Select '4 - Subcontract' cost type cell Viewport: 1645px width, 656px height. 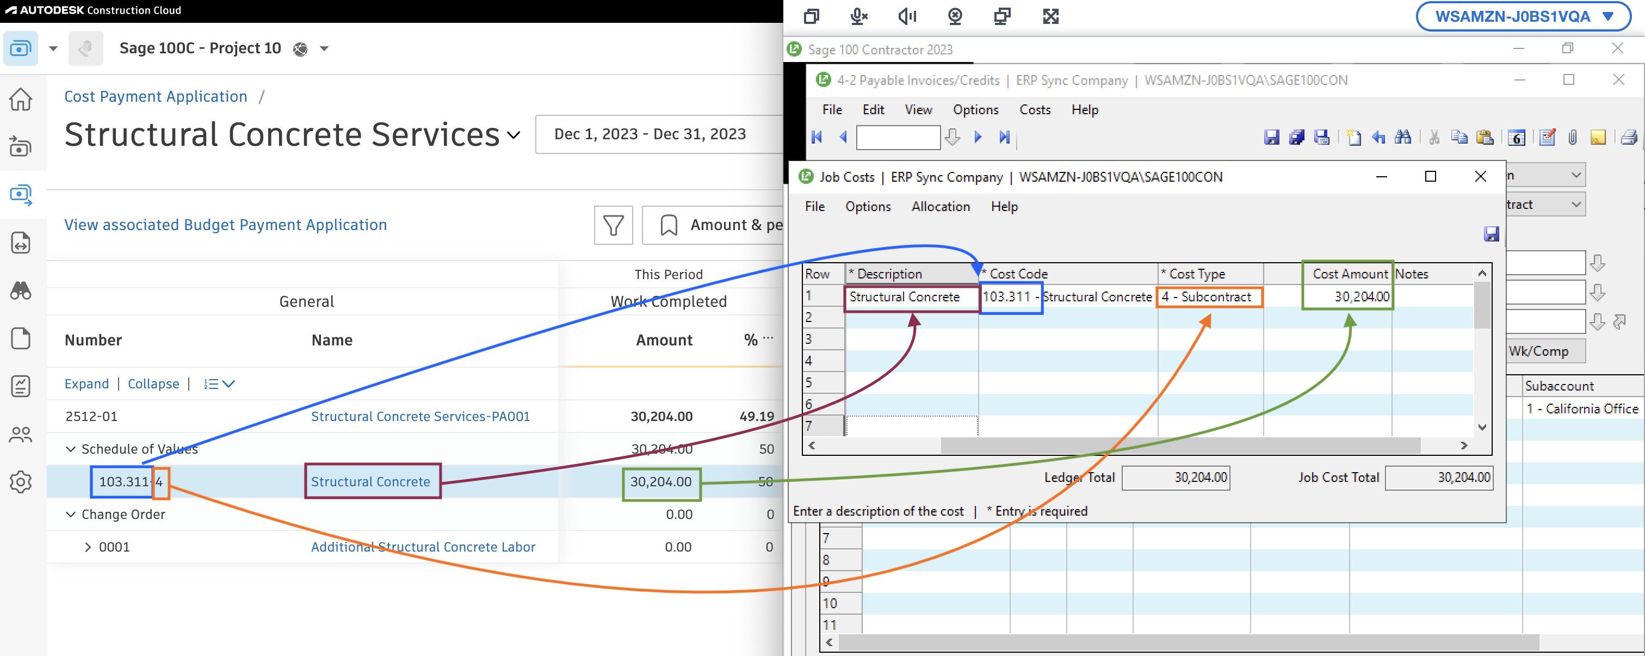point(1209,297)
